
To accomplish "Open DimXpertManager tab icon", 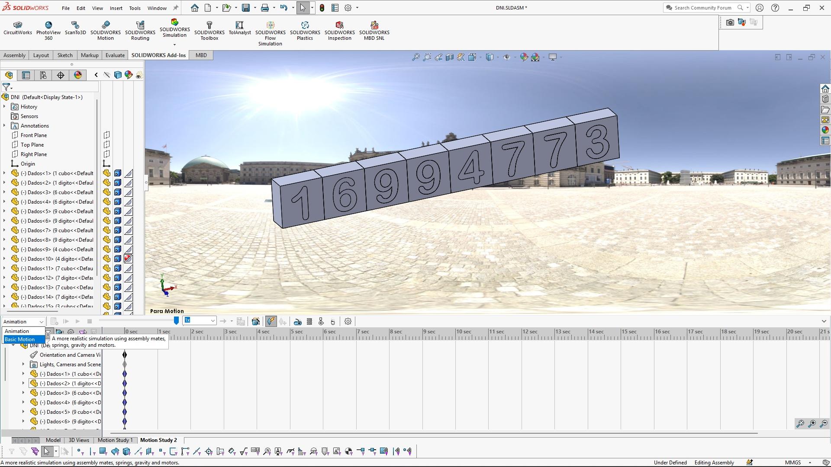I will (x=61, y=75).
